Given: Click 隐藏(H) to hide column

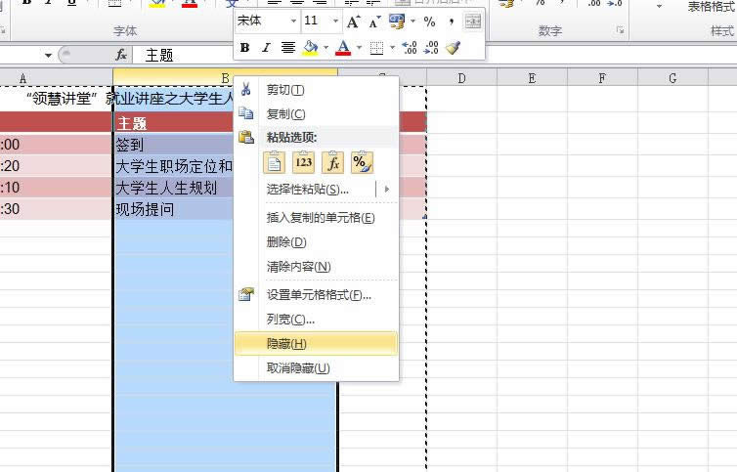Looking at the screenshot, I should [x=316, y=344].
